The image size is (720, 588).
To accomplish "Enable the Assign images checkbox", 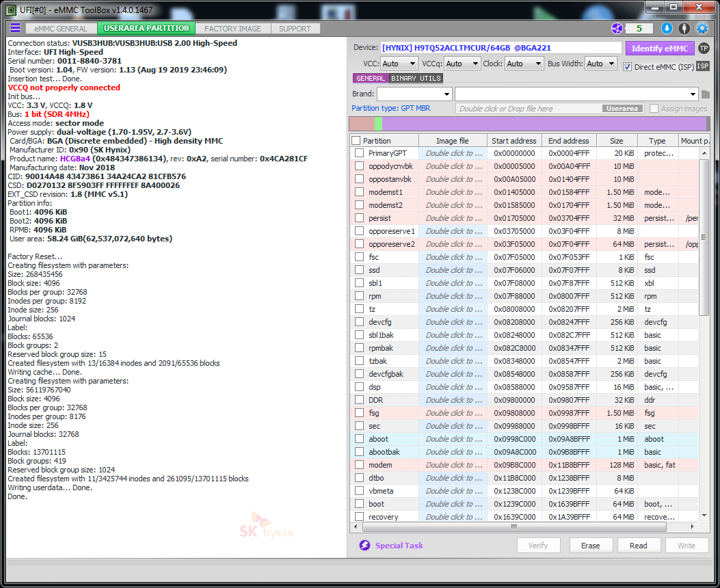I will click(x=654, y=109).
